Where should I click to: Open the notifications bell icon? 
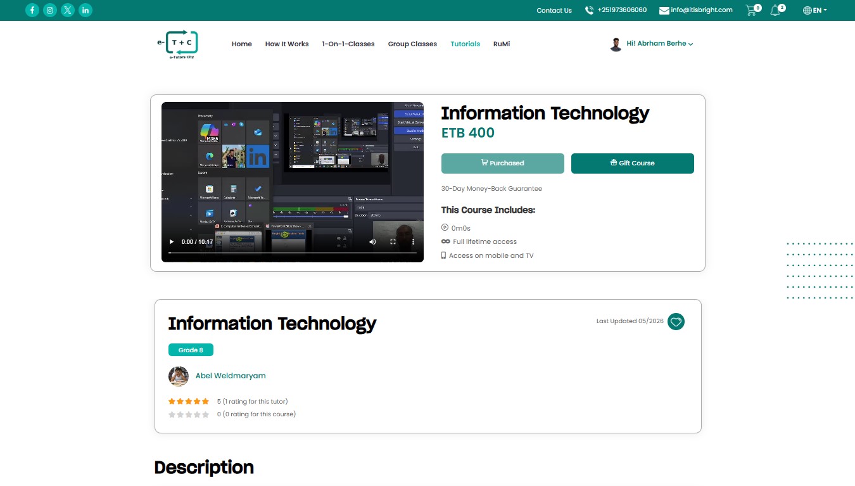coord(775,10)
